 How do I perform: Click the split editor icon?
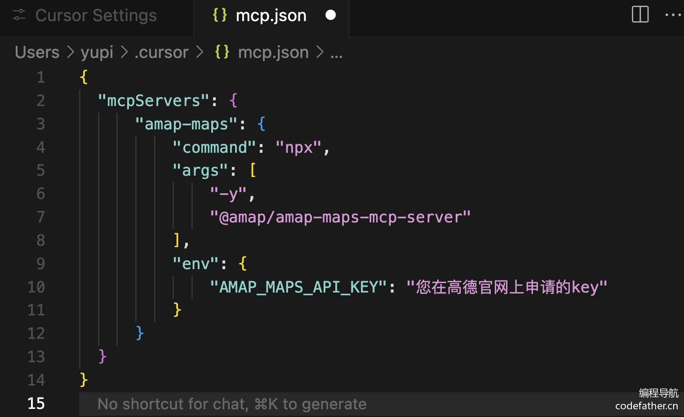pyautogui.click(x=640, y=14)
